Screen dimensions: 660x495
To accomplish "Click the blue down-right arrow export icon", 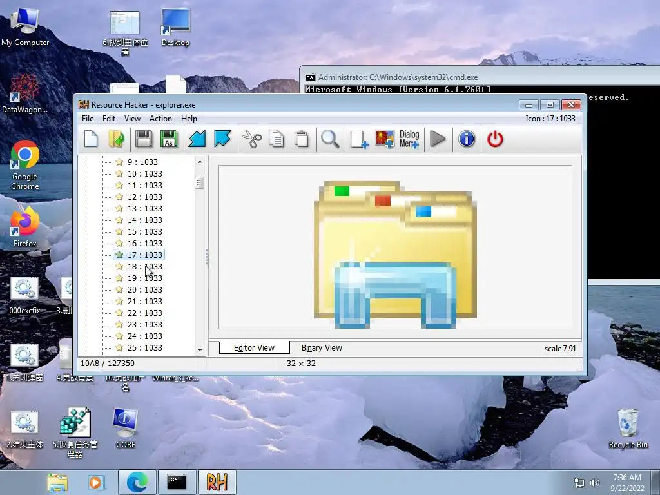I will 222,139.
